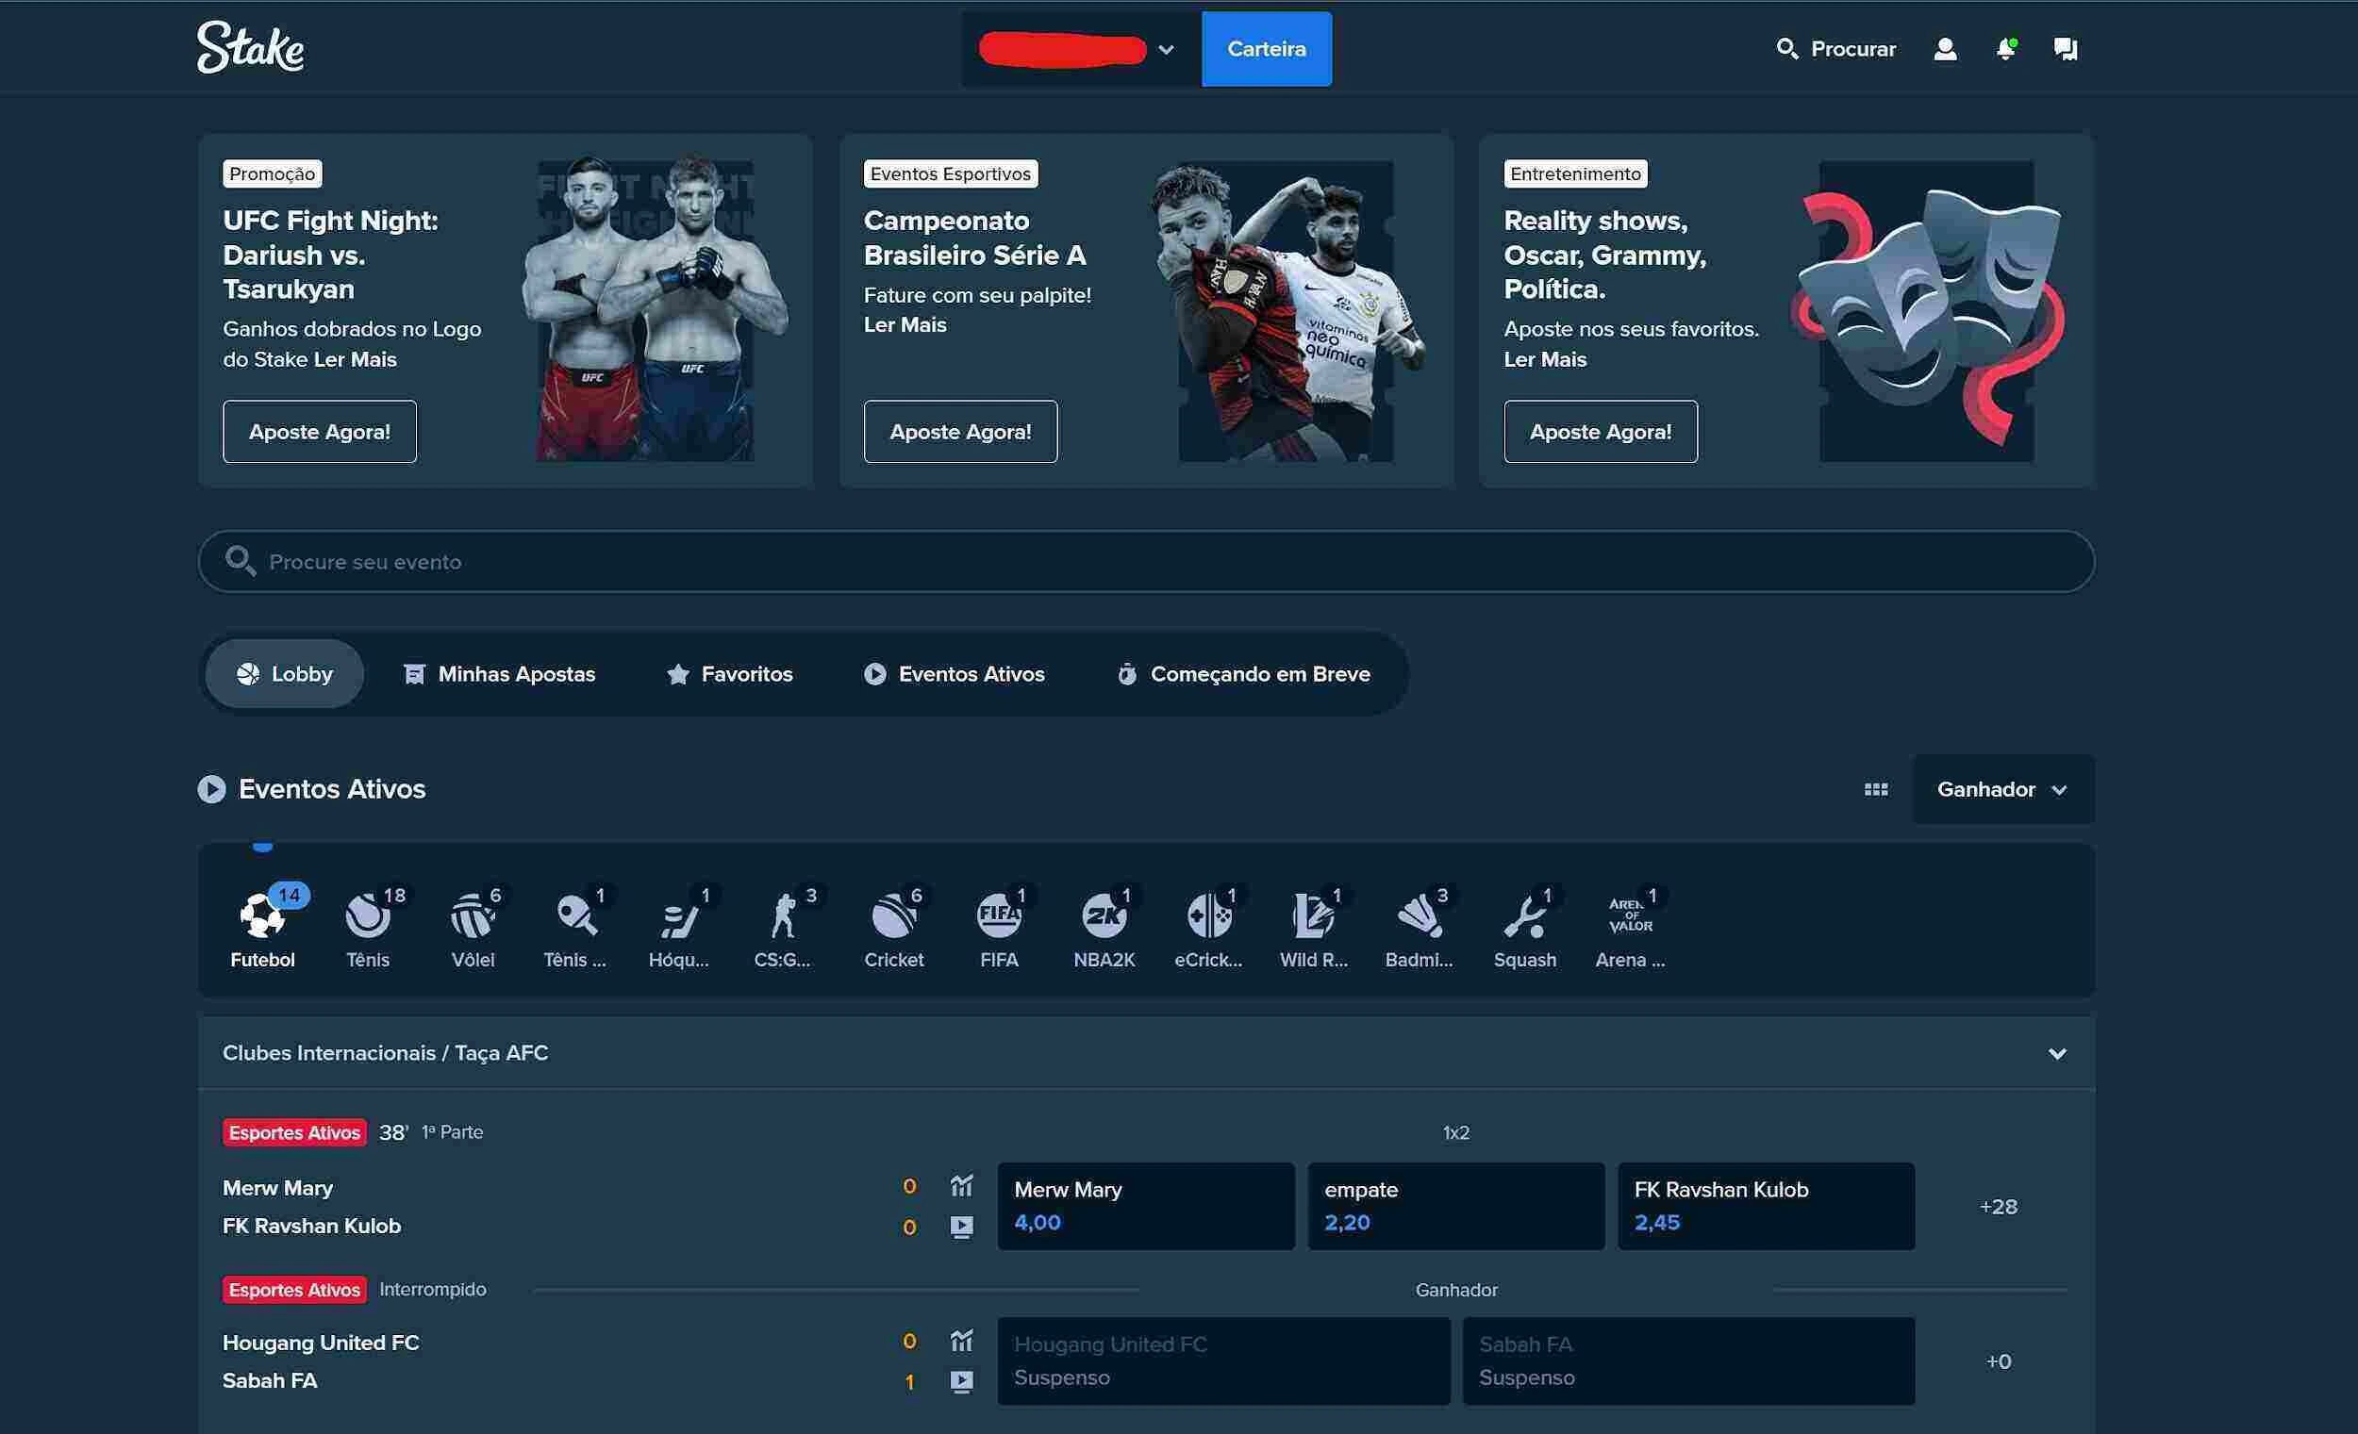Toggle the Começando em Breve filter
The image size is (2358, 1434).
click(1260, 673)
